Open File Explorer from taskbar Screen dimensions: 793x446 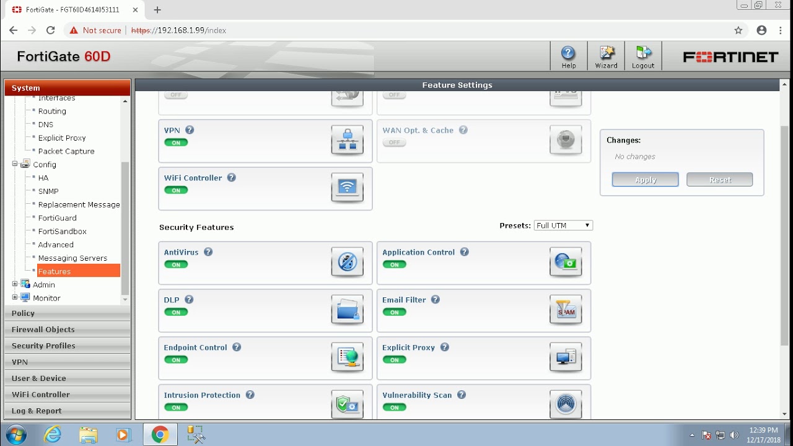tap(89, 435)
